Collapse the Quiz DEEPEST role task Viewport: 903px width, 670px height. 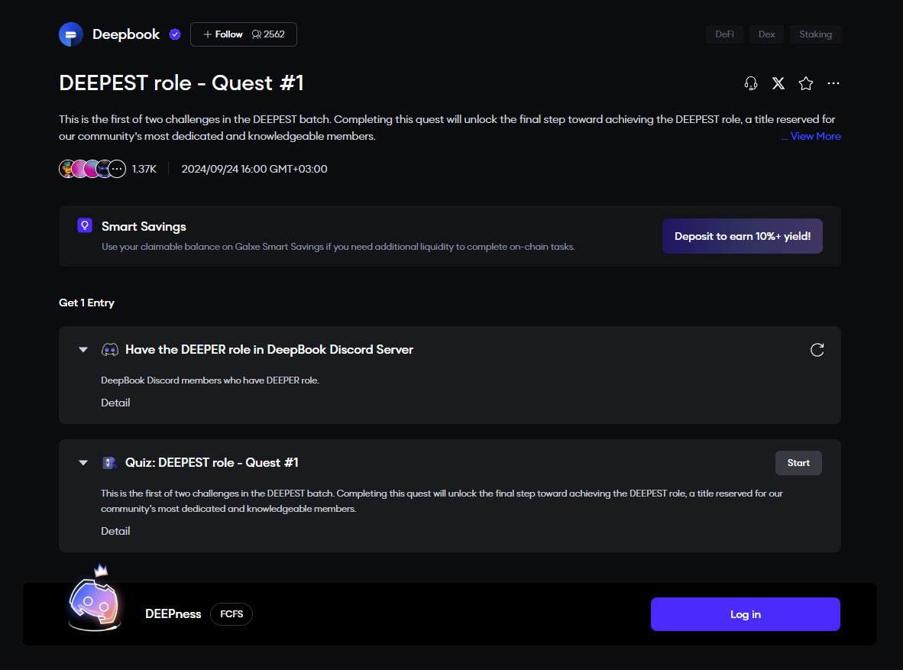(83, 463)
